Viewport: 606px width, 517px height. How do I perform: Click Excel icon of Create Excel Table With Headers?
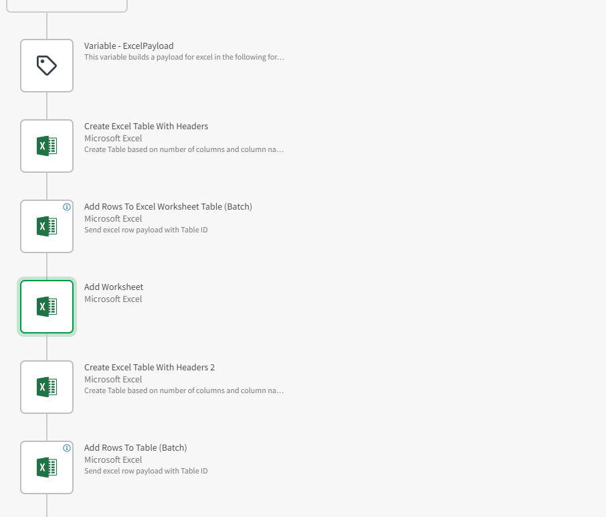47,146
